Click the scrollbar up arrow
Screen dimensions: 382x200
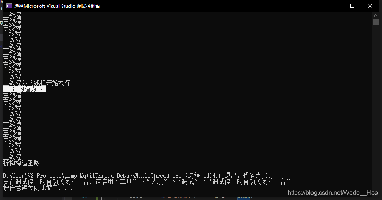pyautogui.click(x=375, y=15)
